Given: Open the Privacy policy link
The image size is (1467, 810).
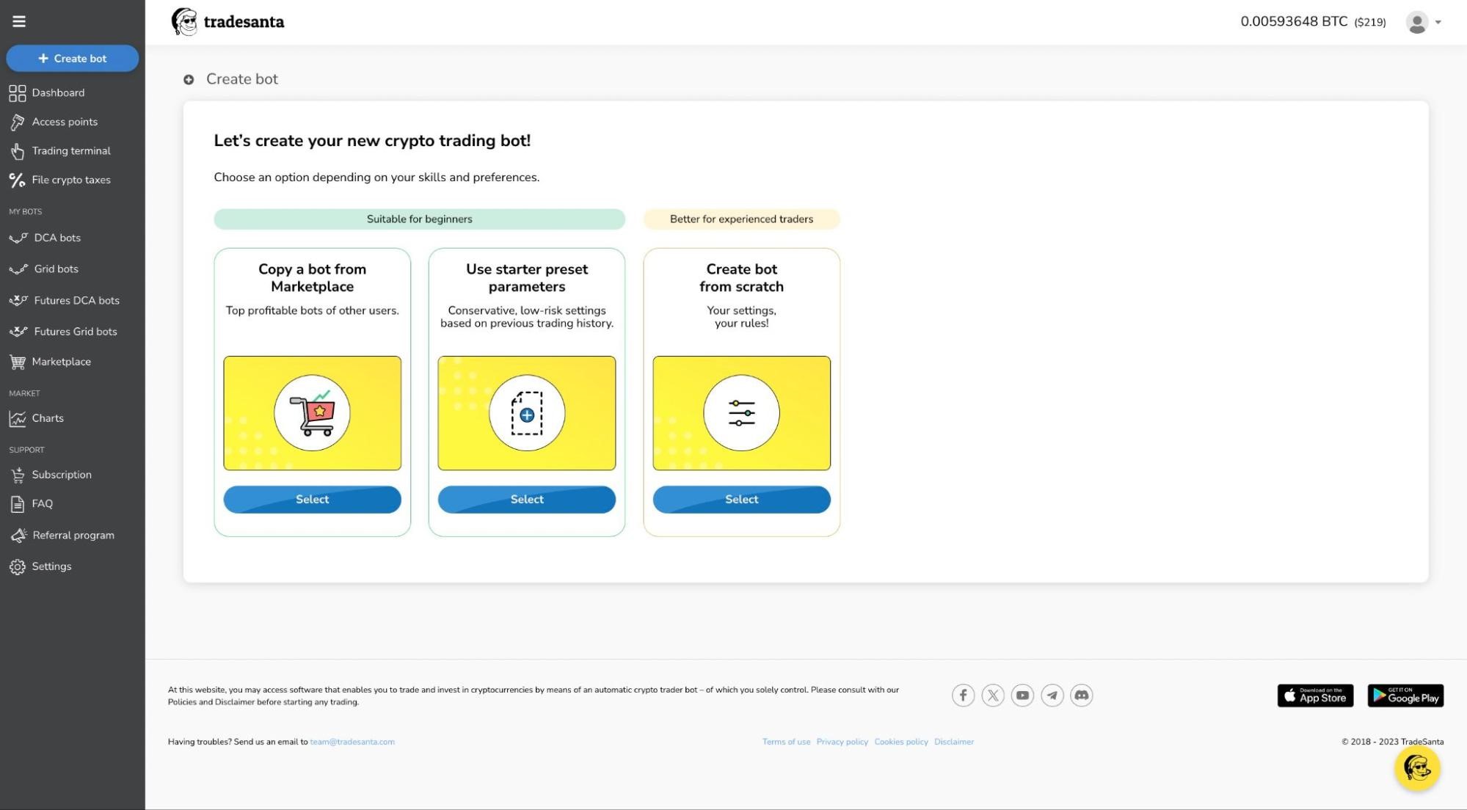Looking at the screenshot, I should tap(842, 742).
